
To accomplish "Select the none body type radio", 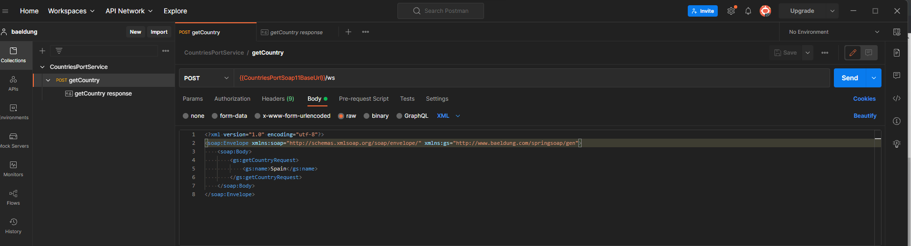I will click(x=186, y=116).
